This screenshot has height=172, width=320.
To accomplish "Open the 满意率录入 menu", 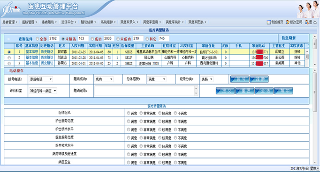I will [x=129, y=22].
